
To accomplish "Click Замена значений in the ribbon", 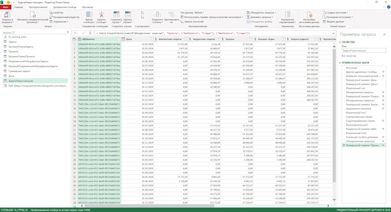I will (192, 22).
